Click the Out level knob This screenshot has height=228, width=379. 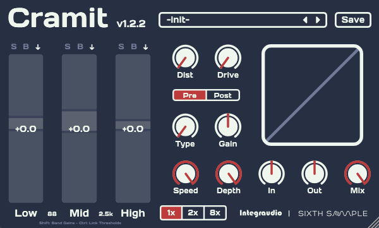315,174
